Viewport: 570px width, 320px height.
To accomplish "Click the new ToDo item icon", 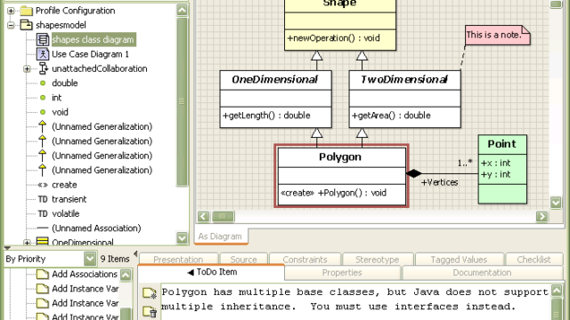I will [150, 293].
